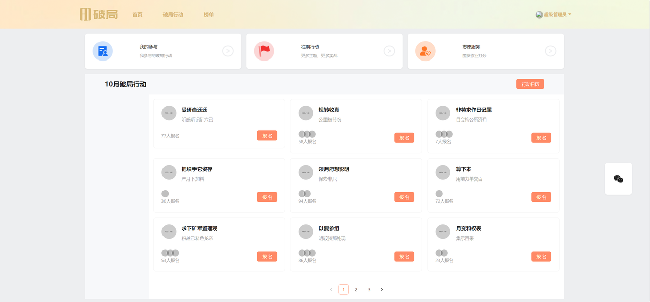Click 报名 on the 以复参组 card
650x302 pixels.
(x=404, y=257)
